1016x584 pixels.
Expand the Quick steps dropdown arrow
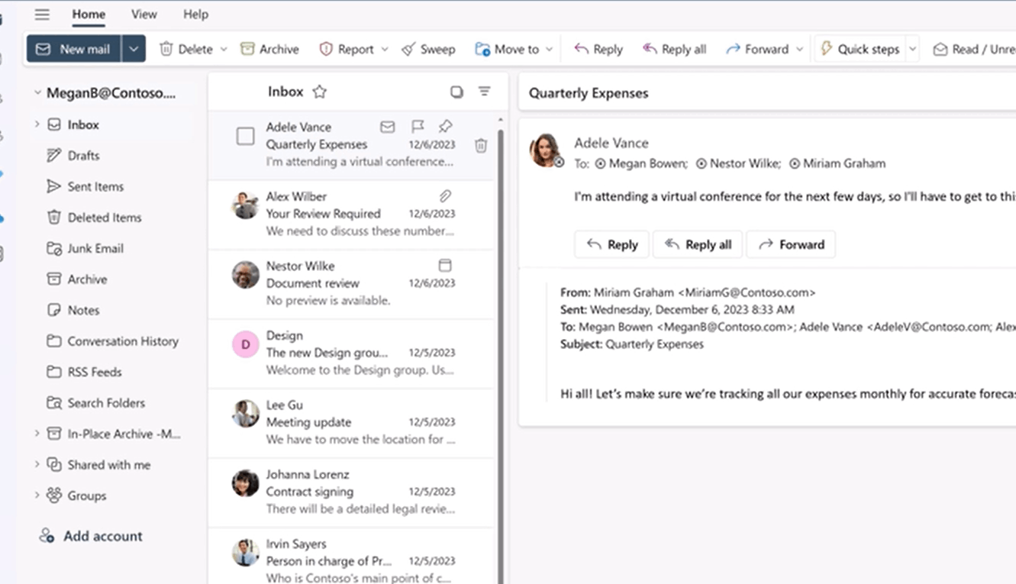(x=912, y=49)
